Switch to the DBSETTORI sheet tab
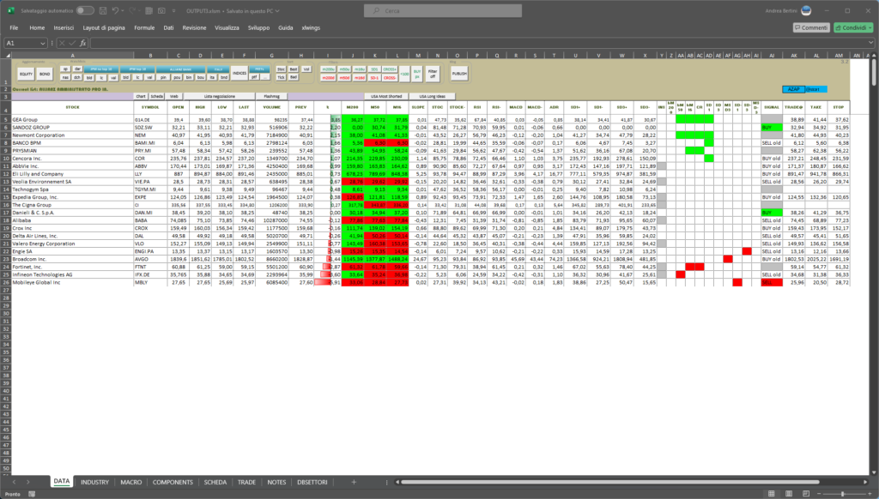The height and width of the screenshot is (499, 879). [312, 482]
